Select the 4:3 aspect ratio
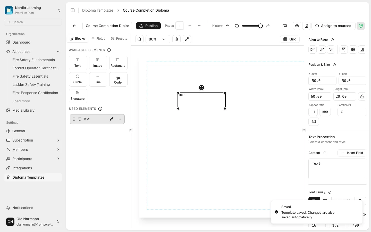This screenshot has height=232, width=371. [x=314, y=122]
